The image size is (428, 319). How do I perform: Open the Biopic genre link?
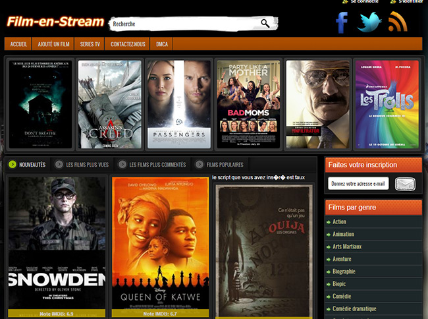(x=339, y=284)
